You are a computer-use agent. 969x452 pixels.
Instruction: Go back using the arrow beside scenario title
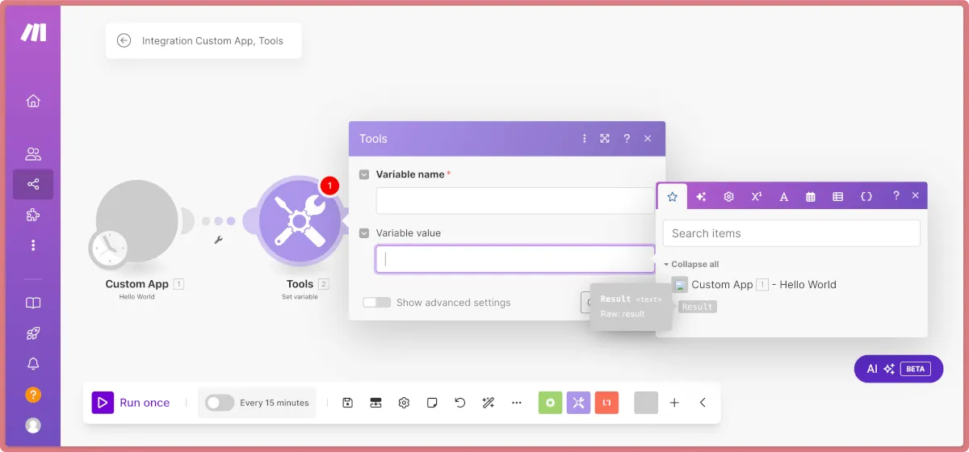pos(124,40)
